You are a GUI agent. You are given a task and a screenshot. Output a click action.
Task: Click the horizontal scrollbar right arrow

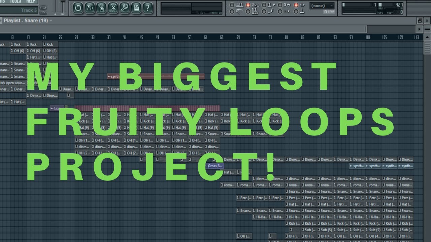419,29
